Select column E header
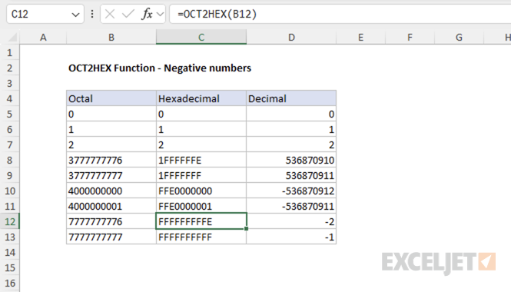Viewport: 511px width, 292px height. click(360, 37)
